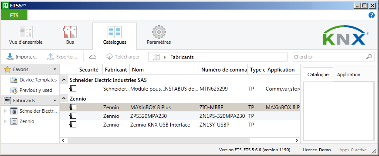
Task: Select Previously used in Favoris
Action: tap(36, 91)
